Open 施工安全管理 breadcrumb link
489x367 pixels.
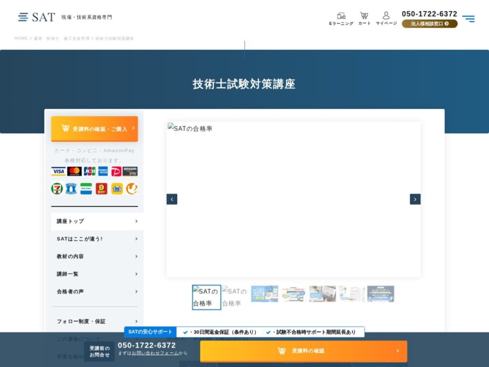click(76, 38)
